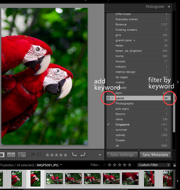Open the Custom Filter dropdown
This screenshot has width=180, height=190.
pyautogui.click(x=154, y=165)
